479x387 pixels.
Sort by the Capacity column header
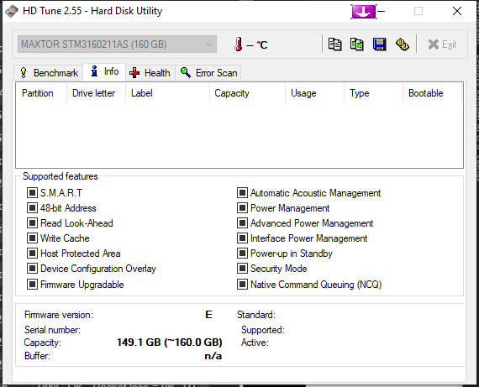pos(247,93)
